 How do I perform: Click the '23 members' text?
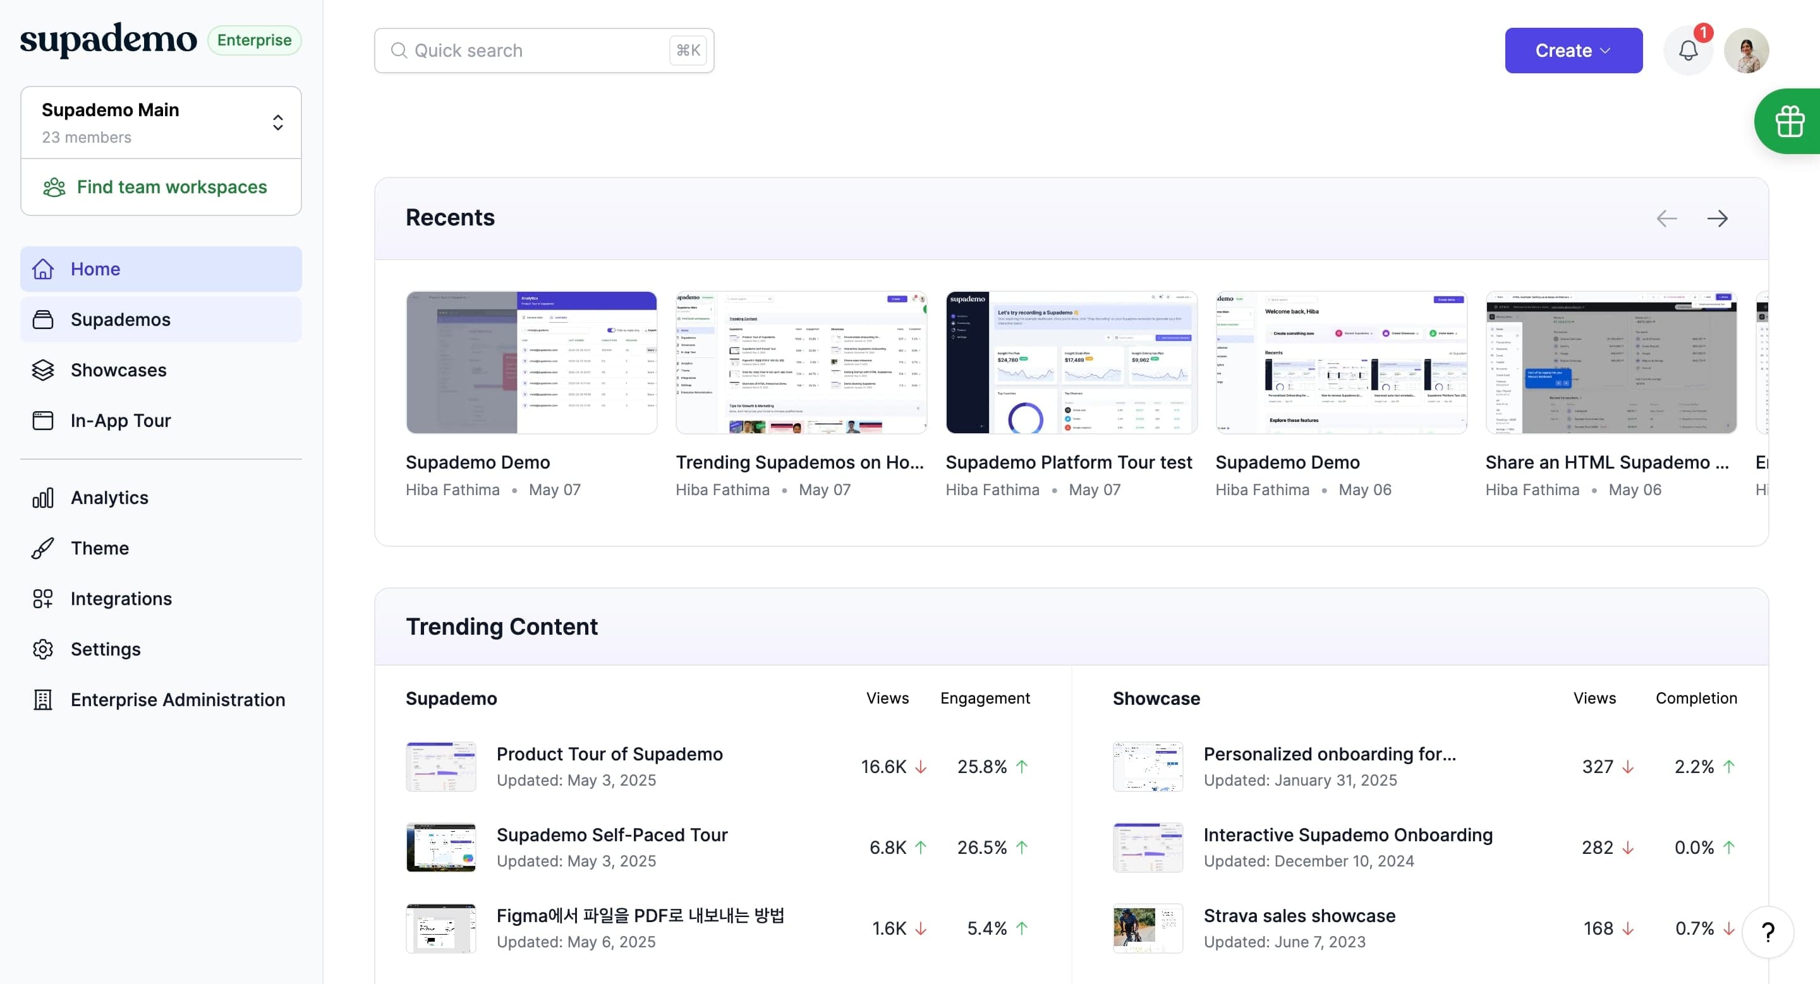86,137
